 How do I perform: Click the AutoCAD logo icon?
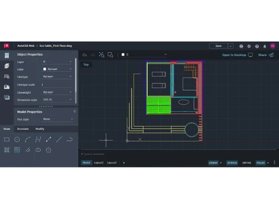[7, 46]
